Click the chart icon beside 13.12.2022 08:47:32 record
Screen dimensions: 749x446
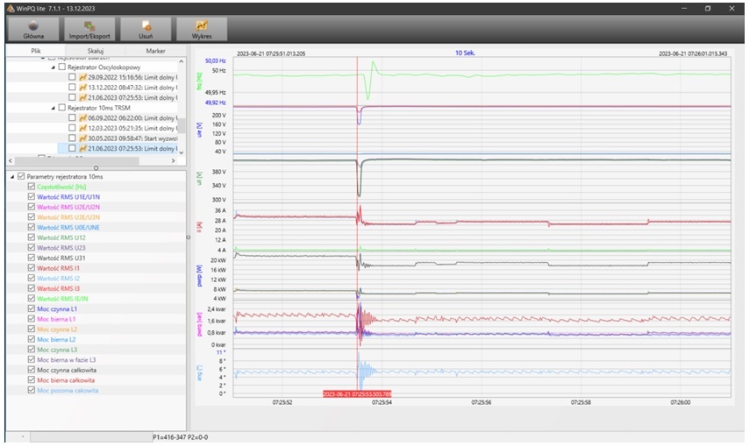click(x=83, y=88)
